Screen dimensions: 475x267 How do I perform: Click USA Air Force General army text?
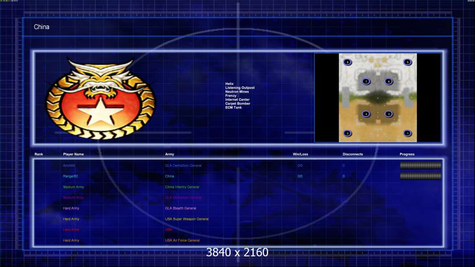pos(182,240)
